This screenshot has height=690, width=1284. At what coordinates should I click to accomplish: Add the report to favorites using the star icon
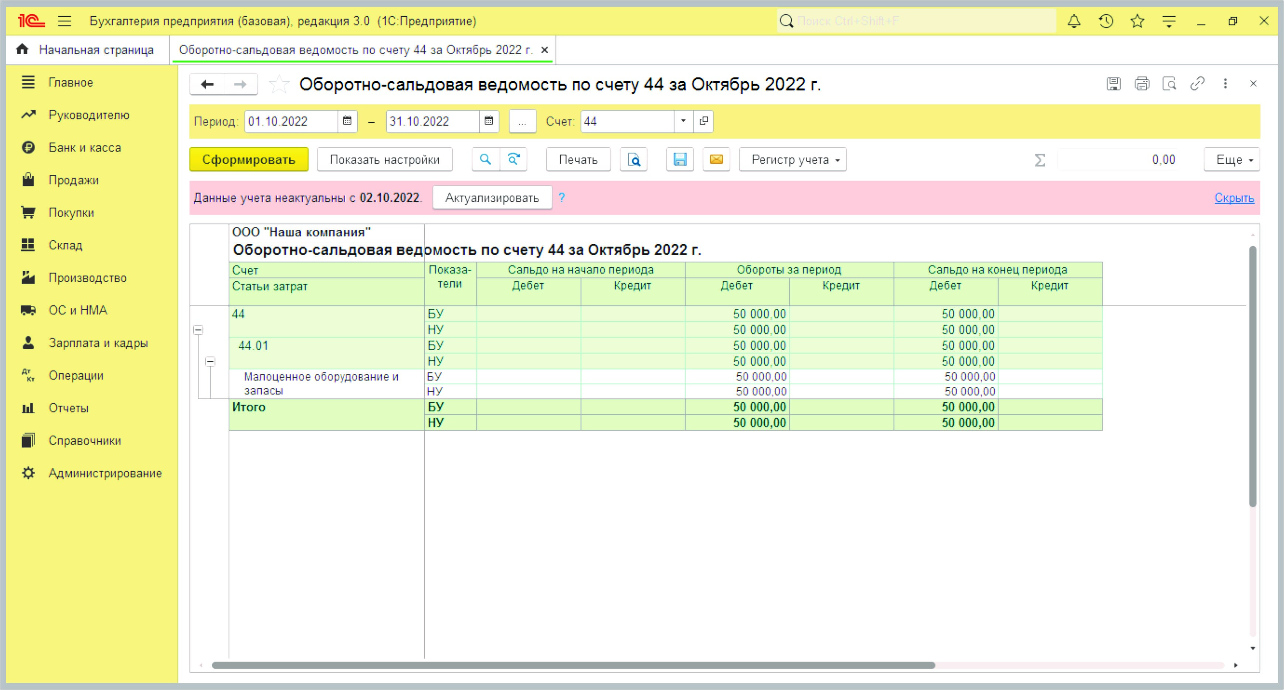coord(279,84)
